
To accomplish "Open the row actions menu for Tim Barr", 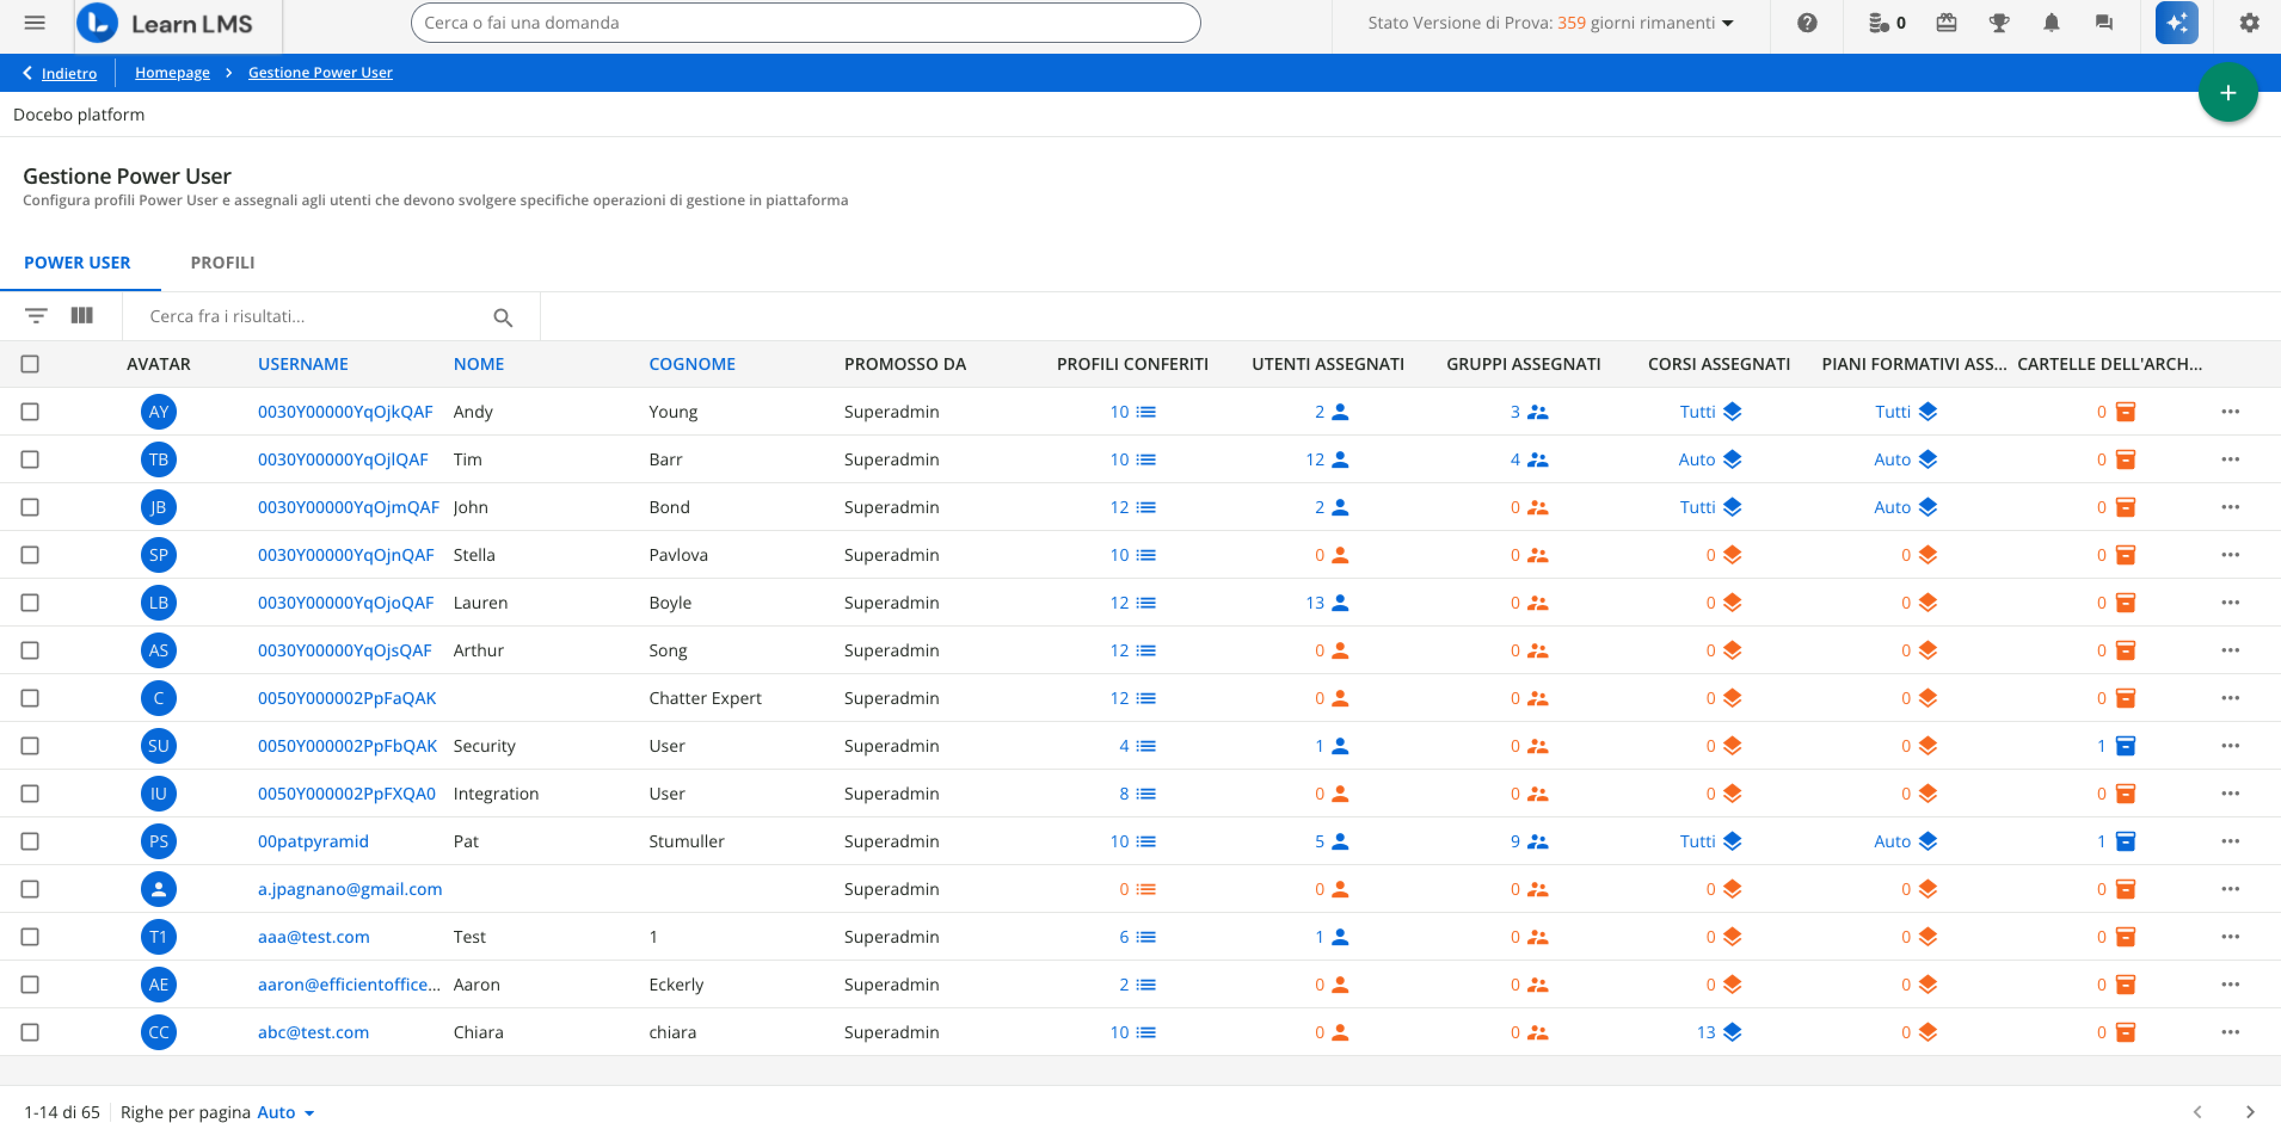I will click(x=2230, y=459).
